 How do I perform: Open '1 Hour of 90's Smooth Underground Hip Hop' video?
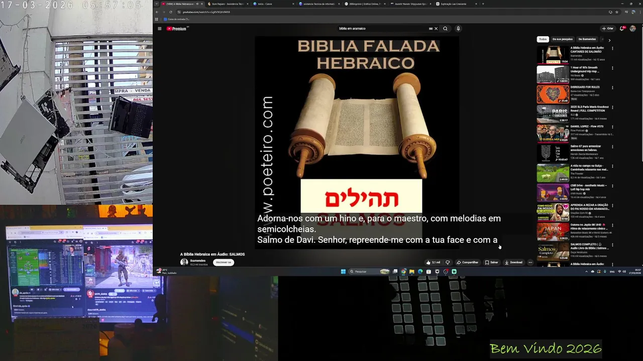coord(553,74)
